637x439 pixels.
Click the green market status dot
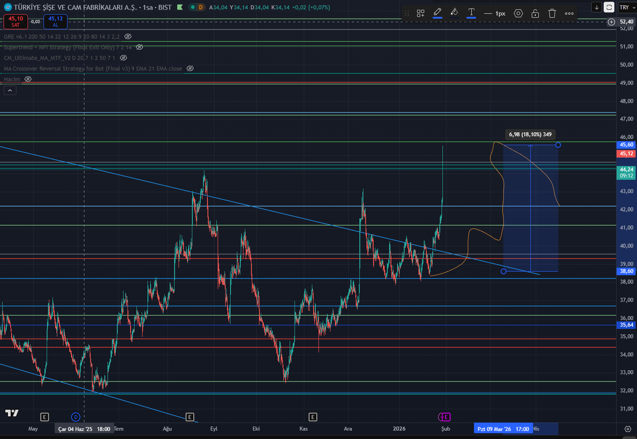coord(192,7)
